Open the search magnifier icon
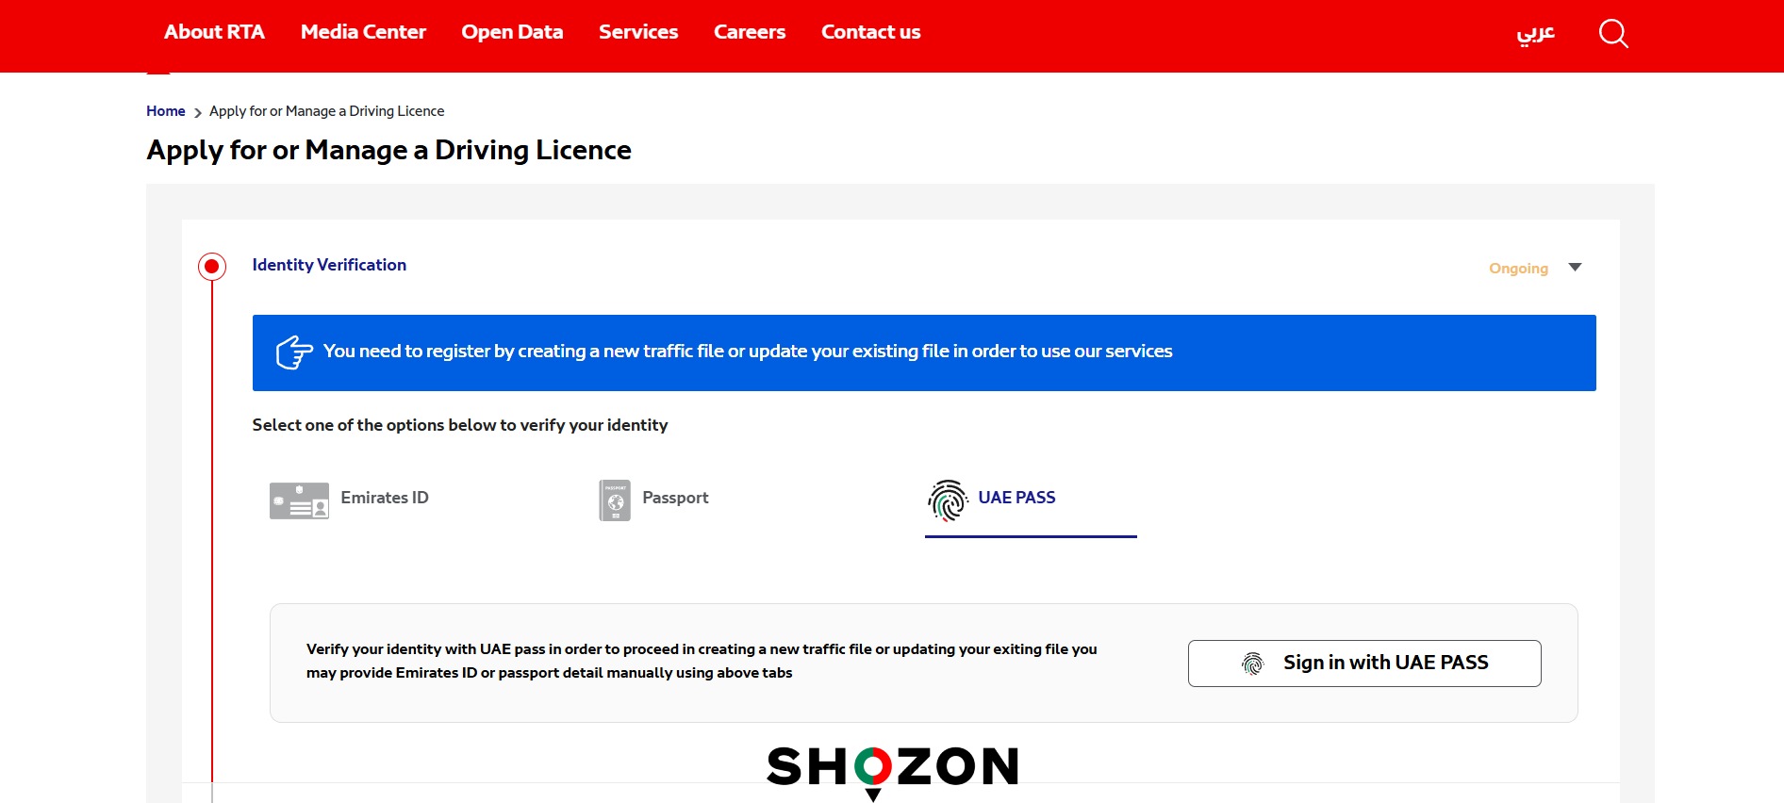This screenshot has width=1784, height=803. [1613, 34]
